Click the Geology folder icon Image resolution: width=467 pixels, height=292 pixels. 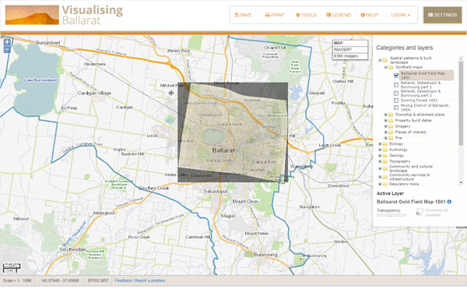coord(384,156)
